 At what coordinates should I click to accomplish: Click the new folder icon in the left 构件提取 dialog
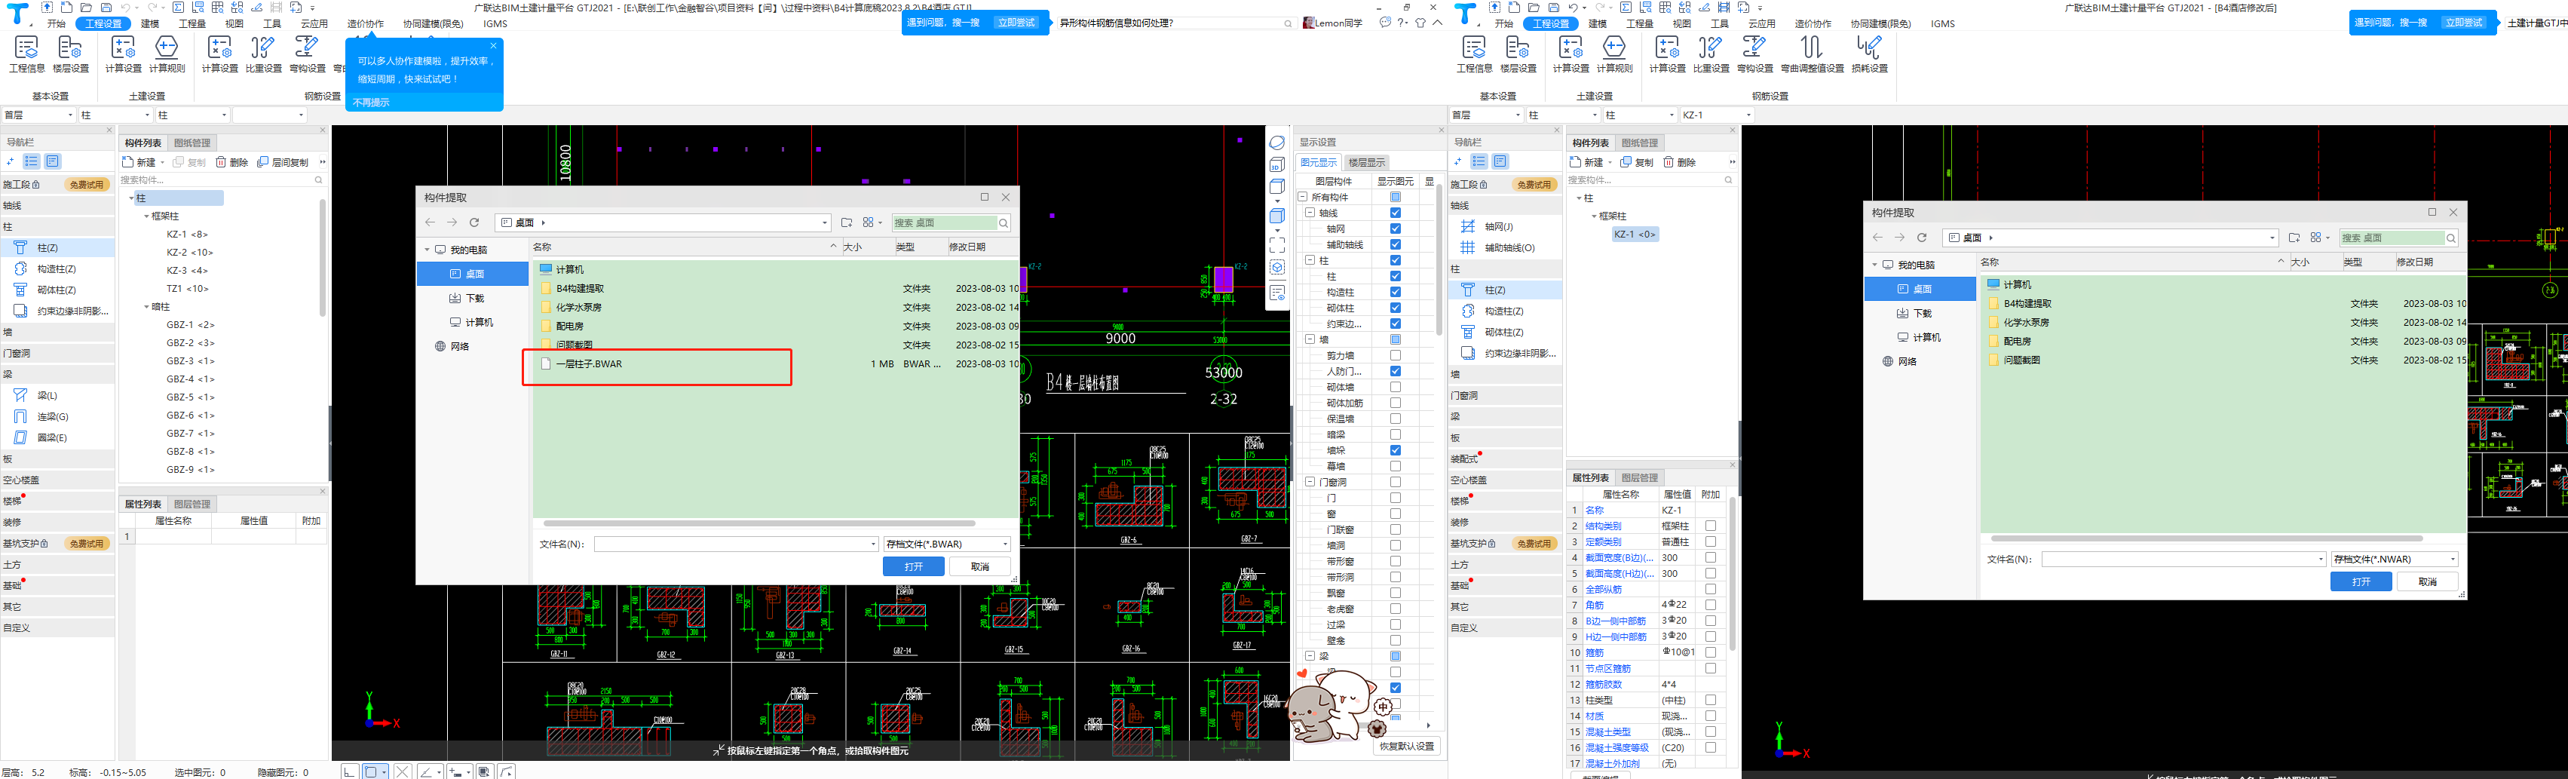(x=847, y=222)
